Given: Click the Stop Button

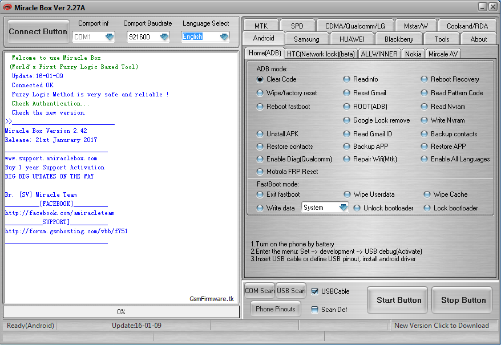Looking at the screenshot, I should pyautogui.click(x=463, y=301).
